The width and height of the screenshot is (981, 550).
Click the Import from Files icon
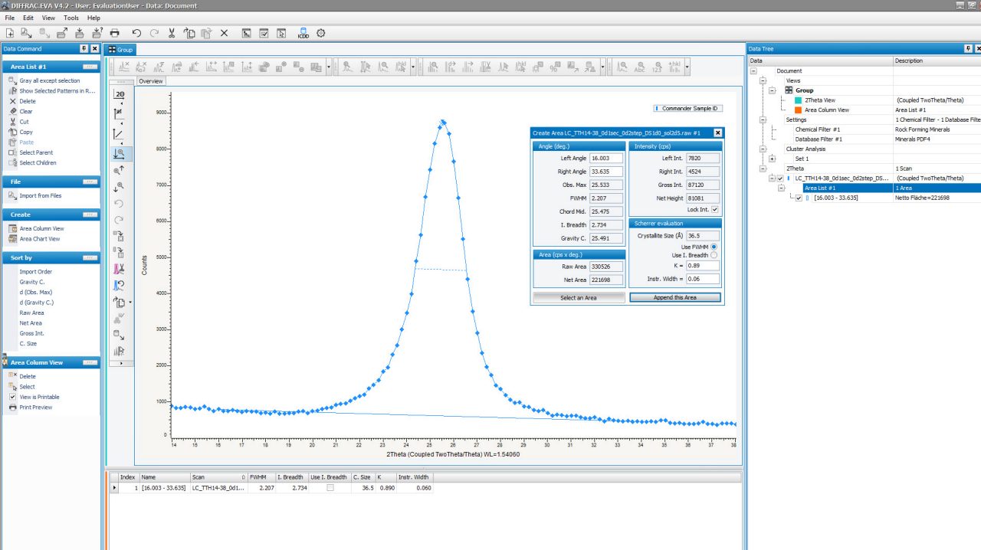tap(12, 195)
